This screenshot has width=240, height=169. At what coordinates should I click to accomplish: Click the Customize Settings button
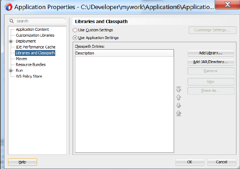[x=212, y=30]
